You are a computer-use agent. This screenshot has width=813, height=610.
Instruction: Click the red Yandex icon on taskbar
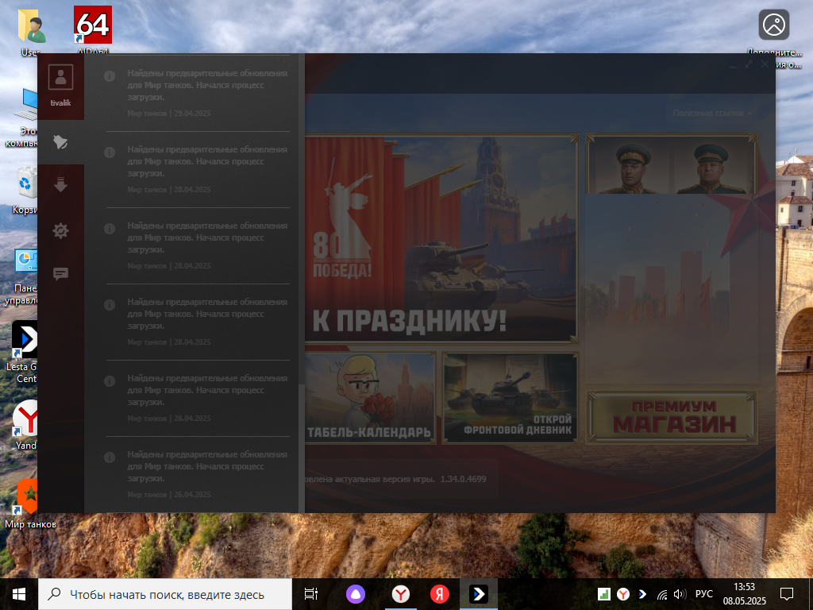point(440,594)
